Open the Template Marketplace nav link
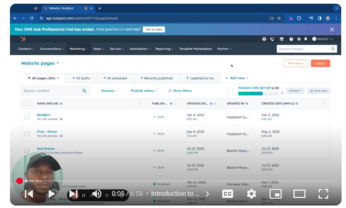Screen dimensions: 346x208 (x=195, y=49)
